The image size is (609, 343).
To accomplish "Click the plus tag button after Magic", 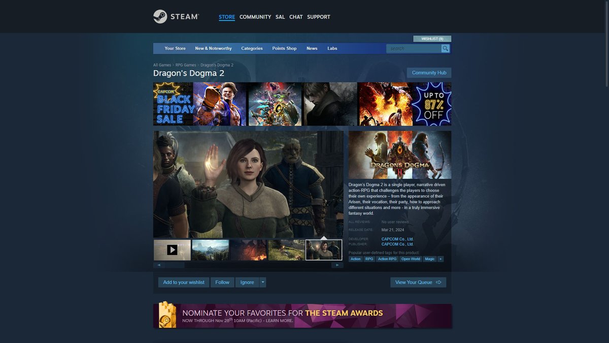I will pyautogui.click(x=441, y=259).
